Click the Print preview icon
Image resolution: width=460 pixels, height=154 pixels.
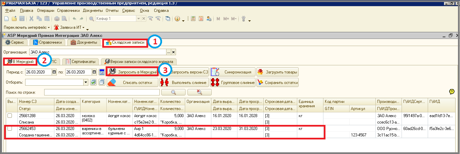[x=64, y=19]
